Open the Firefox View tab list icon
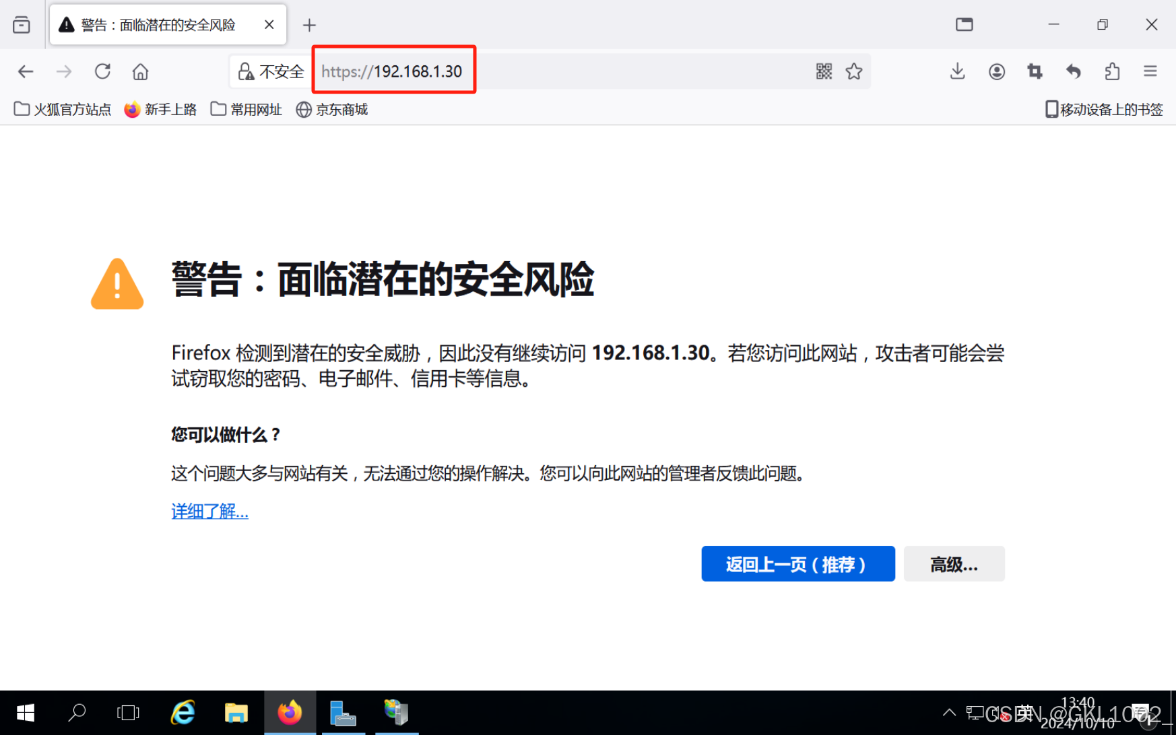The image size is (1176, 735). click(22, 25)
